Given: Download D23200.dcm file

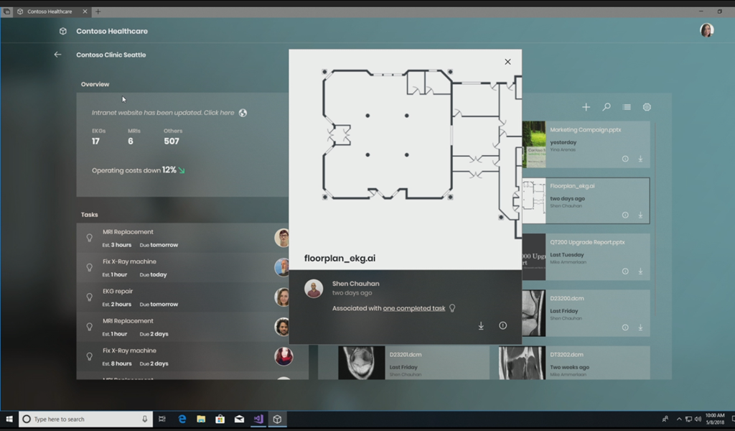Looking at the screenshot, I should point(640,328).
